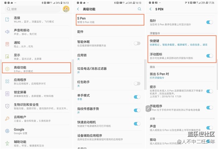Tap the back arrow on S PEN screen
The height and width of the screenshot is (149, 218).
151,9
